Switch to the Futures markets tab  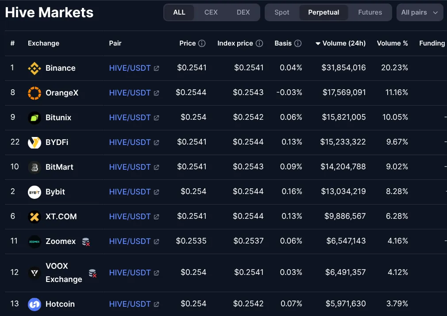point(370,12)
